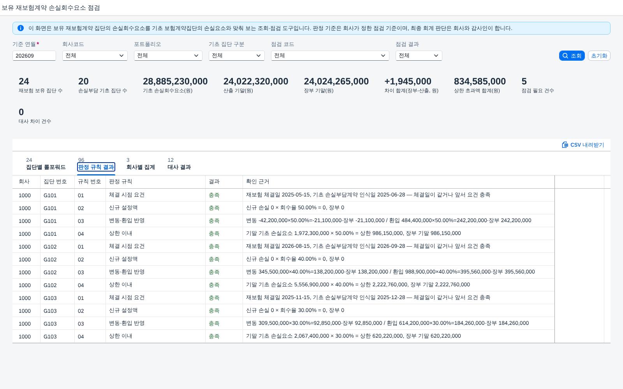This screenshot has height=389, width=623.
Task: Focus the 기준 연월 input field
Action: [x=34, y=56]
